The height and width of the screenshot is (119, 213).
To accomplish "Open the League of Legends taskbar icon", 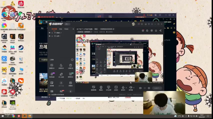I will click(24, 116).
